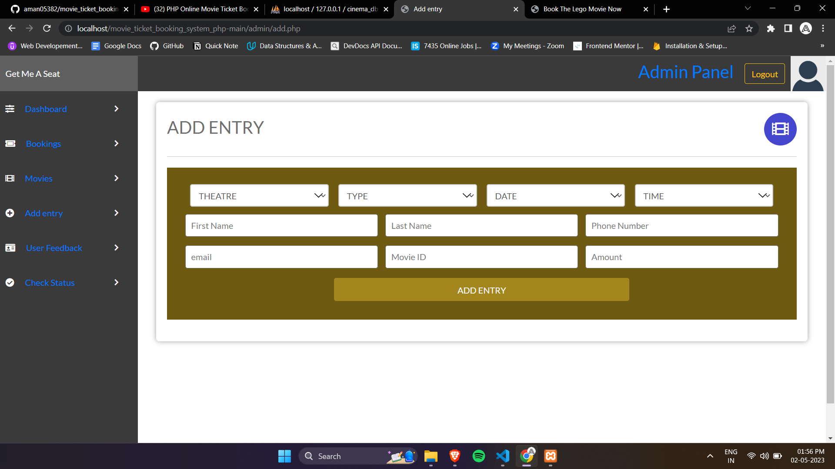Click the Add entry plus icon
This screenshot has height=469, width=835.
10,213
